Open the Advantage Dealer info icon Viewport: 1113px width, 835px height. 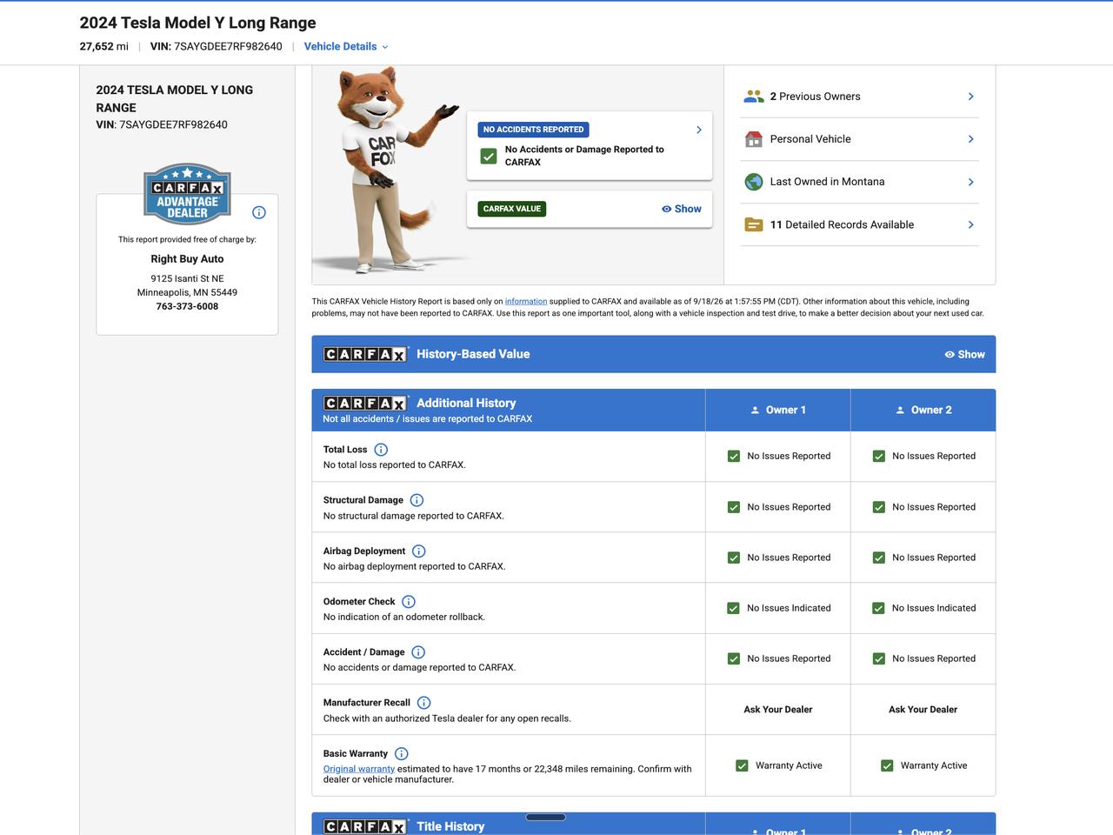(x=259, y=212)
